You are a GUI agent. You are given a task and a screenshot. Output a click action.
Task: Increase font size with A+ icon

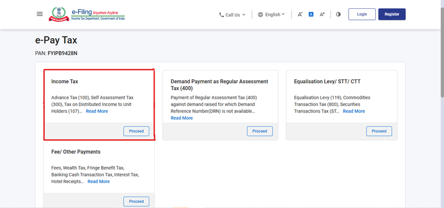[x=322, y=14]
